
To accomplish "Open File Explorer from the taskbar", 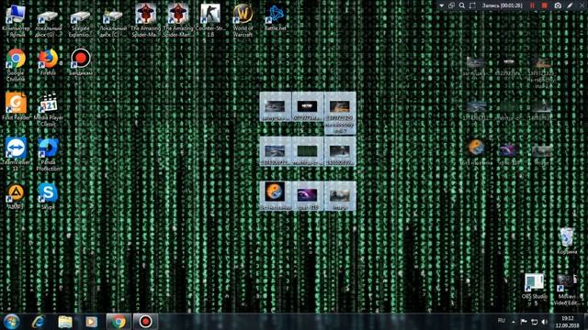I will (x=65, y=322).
